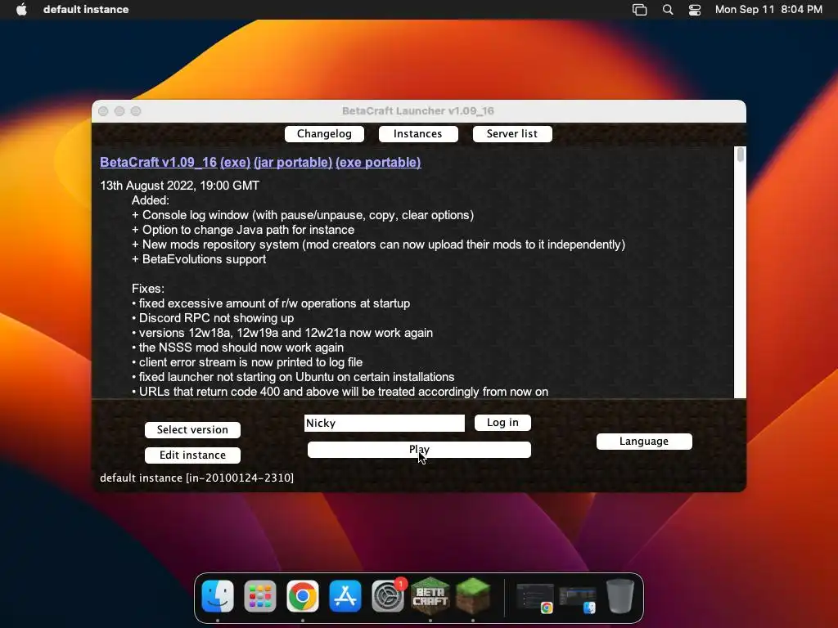This screenshot has width=838, height=628.
Task: Open the Instances tab
Action: [418, 133]
